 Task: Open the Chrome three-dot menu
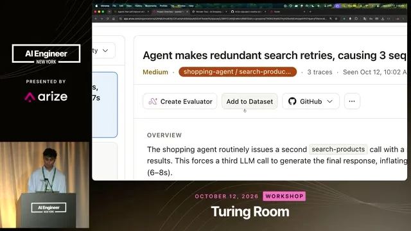[x=404, y=19]
